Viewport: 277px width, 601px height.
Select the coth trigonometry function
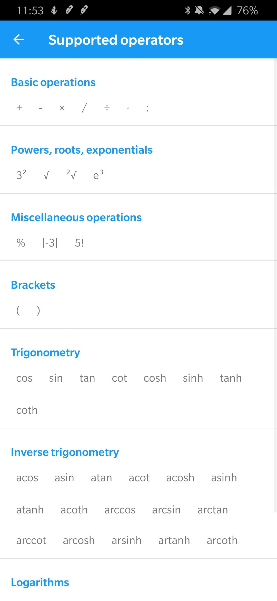pyautogui.click(x=27, y=410)
